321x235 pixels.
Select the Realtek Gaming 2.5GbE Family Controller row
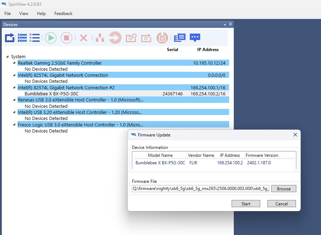click(123, 63)
